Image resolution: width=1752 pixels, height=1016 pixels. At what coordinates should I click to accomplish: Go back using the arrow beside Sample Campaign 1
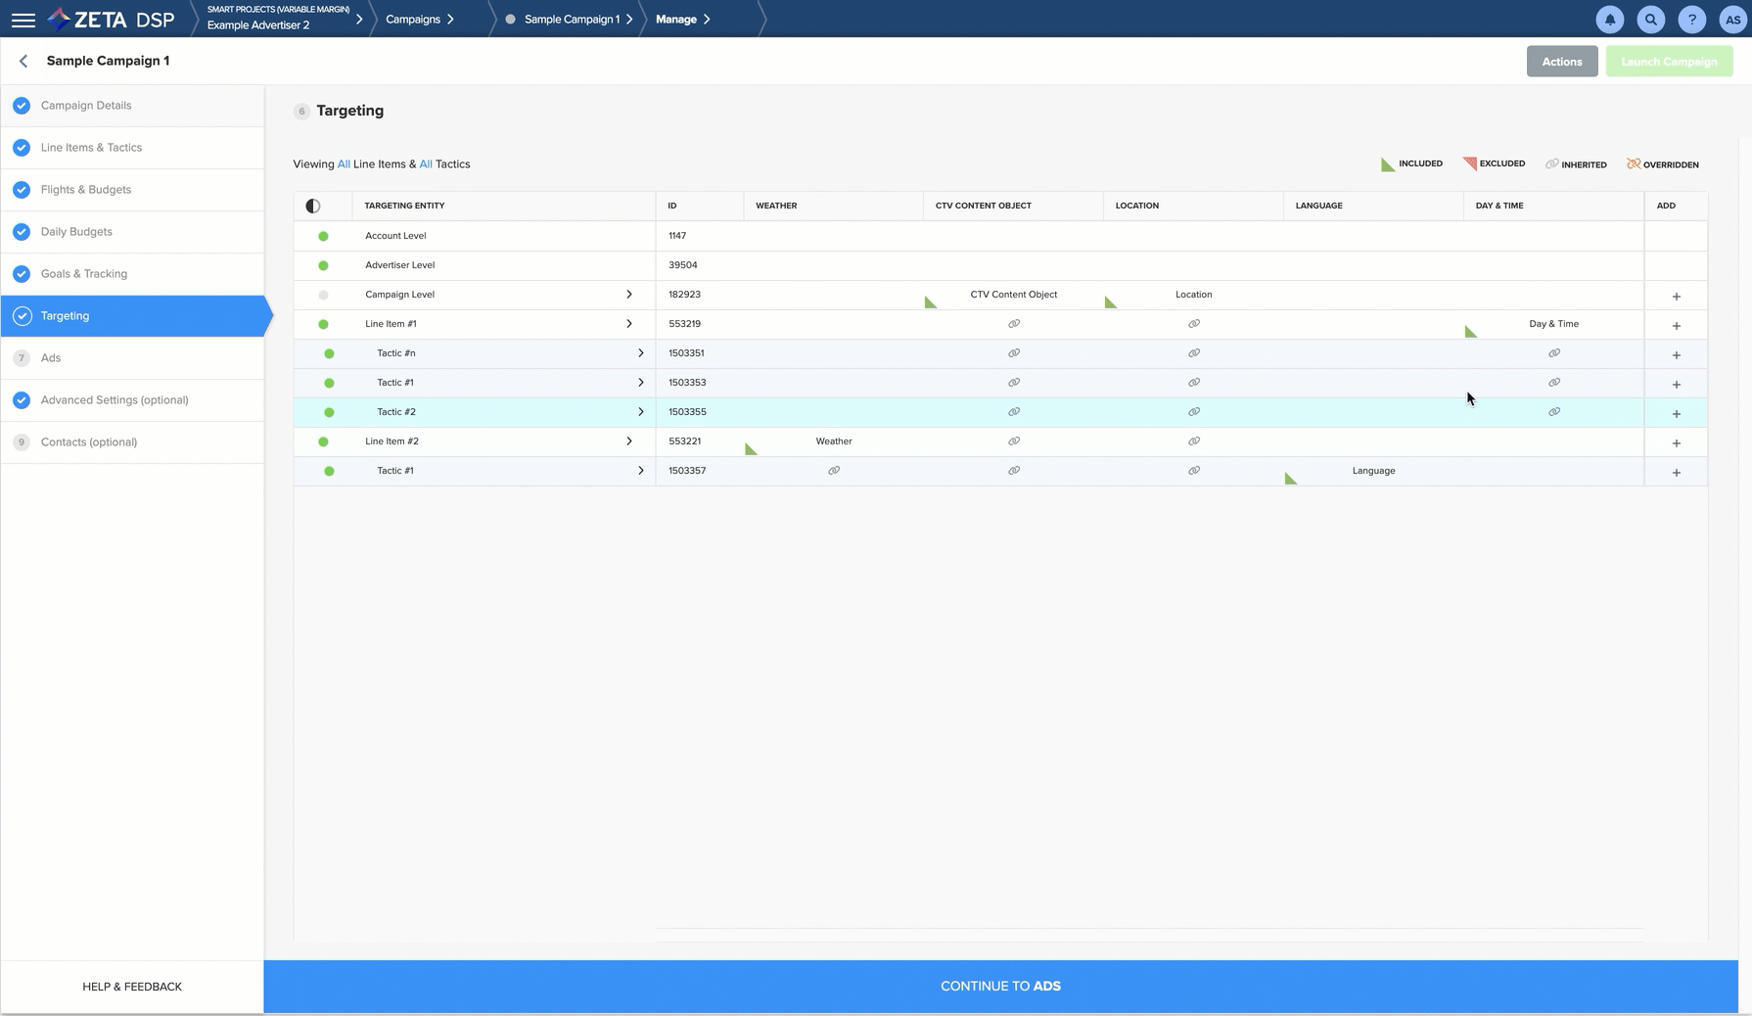pyautogui.click(x=23, y=61)
